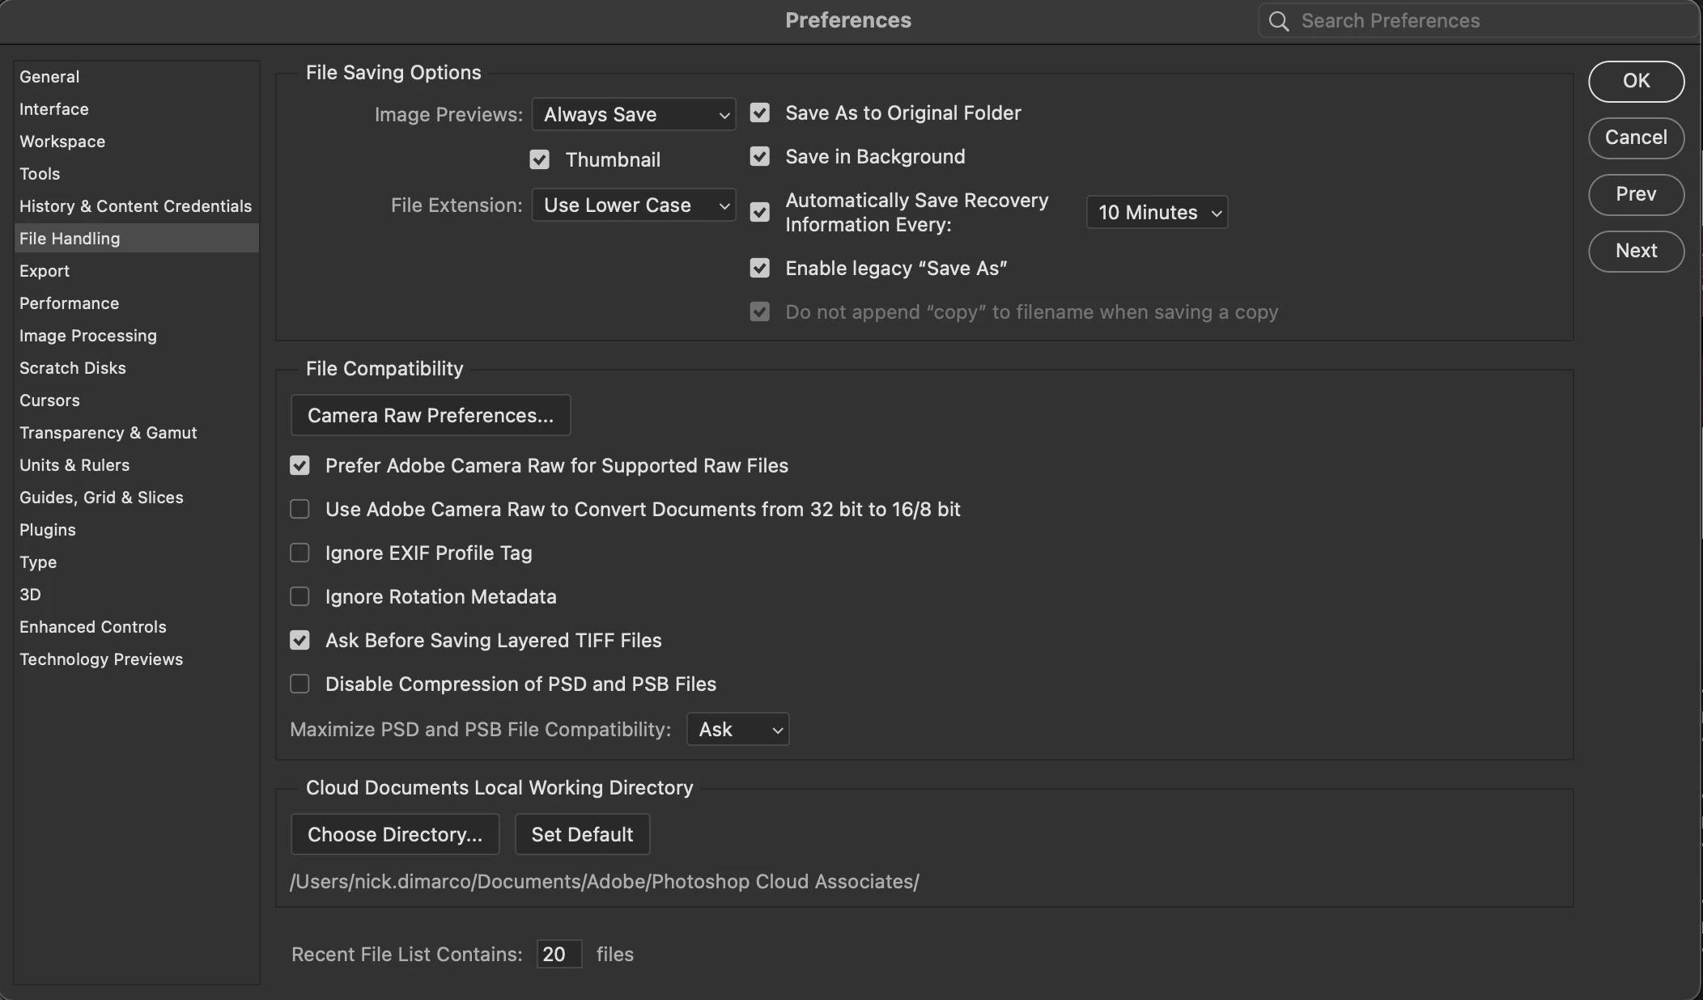Open Maximize PSD Compatibility Ask dropdown
The height and width of the screenshot is (1000, 1703).
point(737,730)
